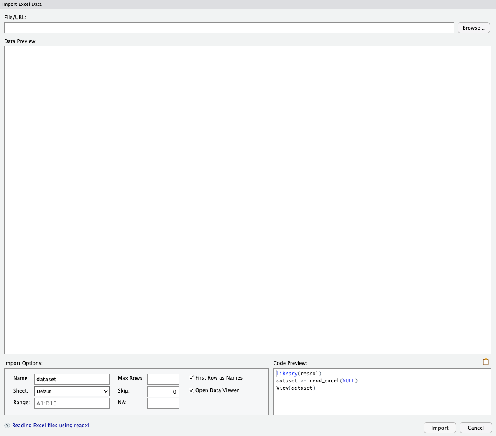Open the Sheet dropdown showing Default
The image size is (496, 436).
tap(72, 391)
